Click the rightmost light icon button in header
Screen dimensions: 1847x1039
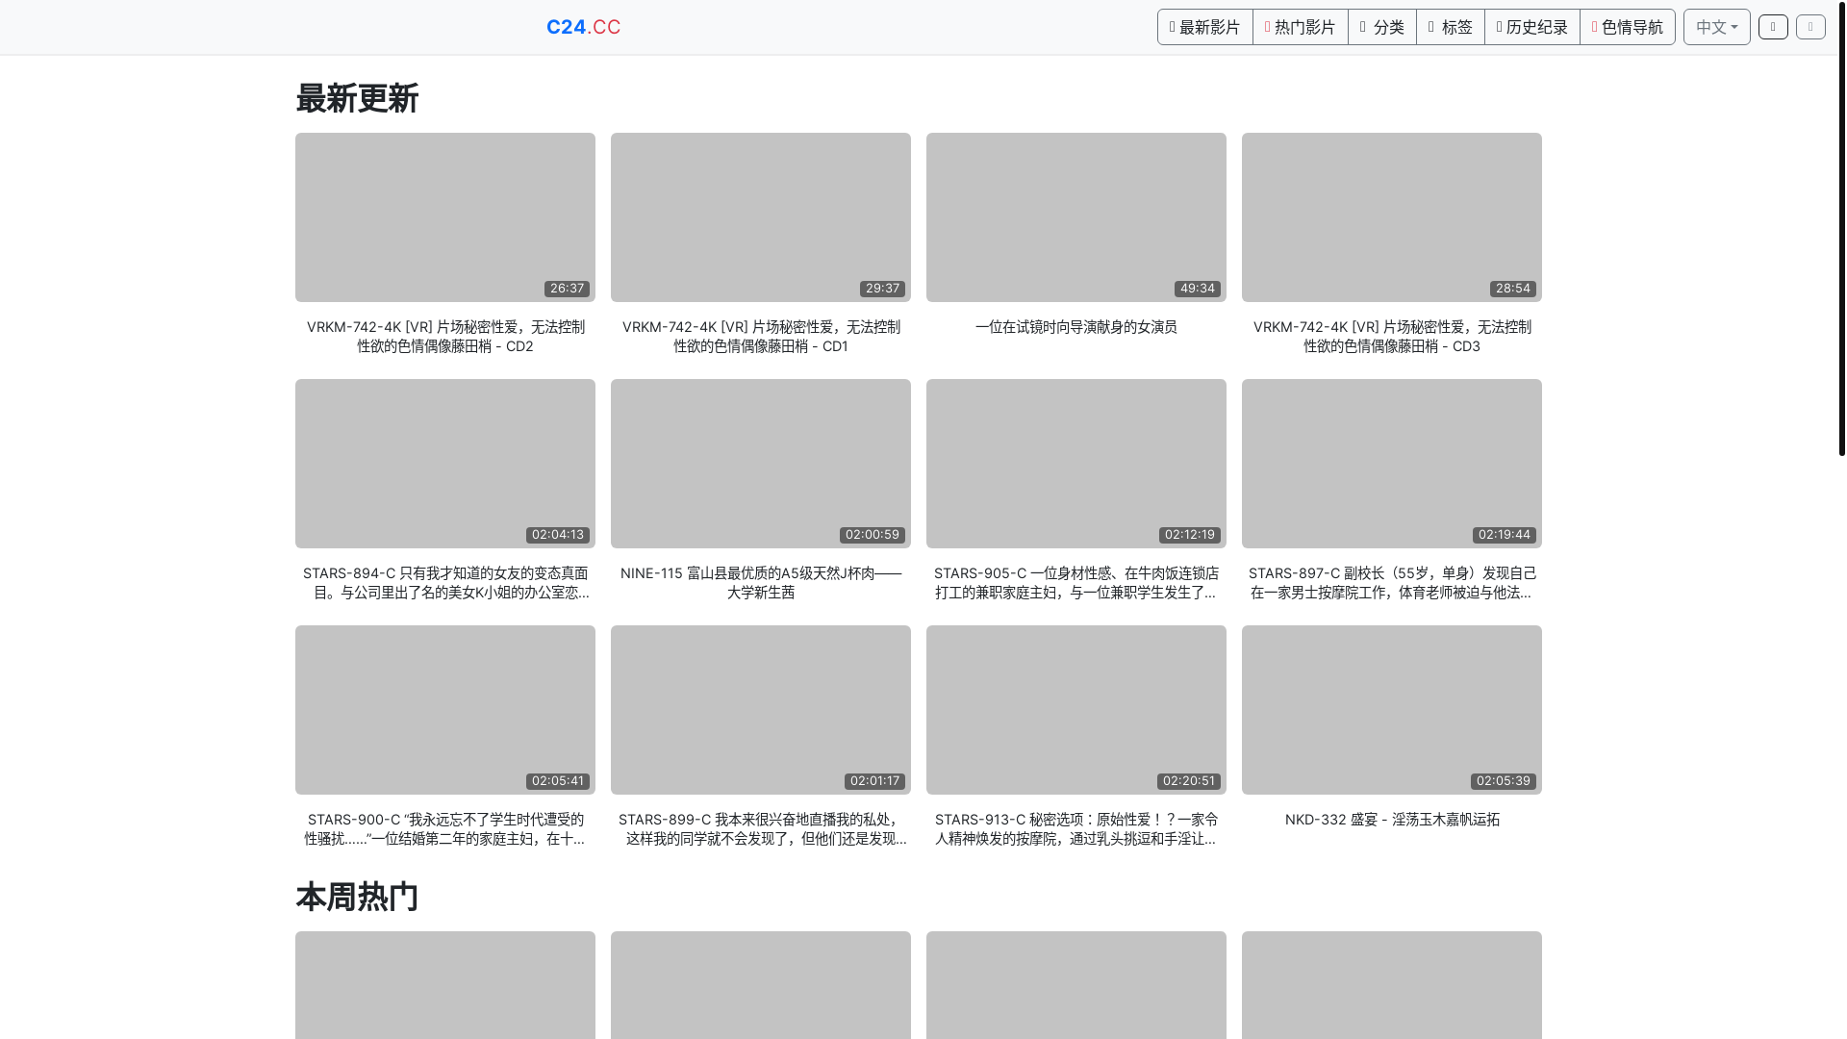[1810, 27]
